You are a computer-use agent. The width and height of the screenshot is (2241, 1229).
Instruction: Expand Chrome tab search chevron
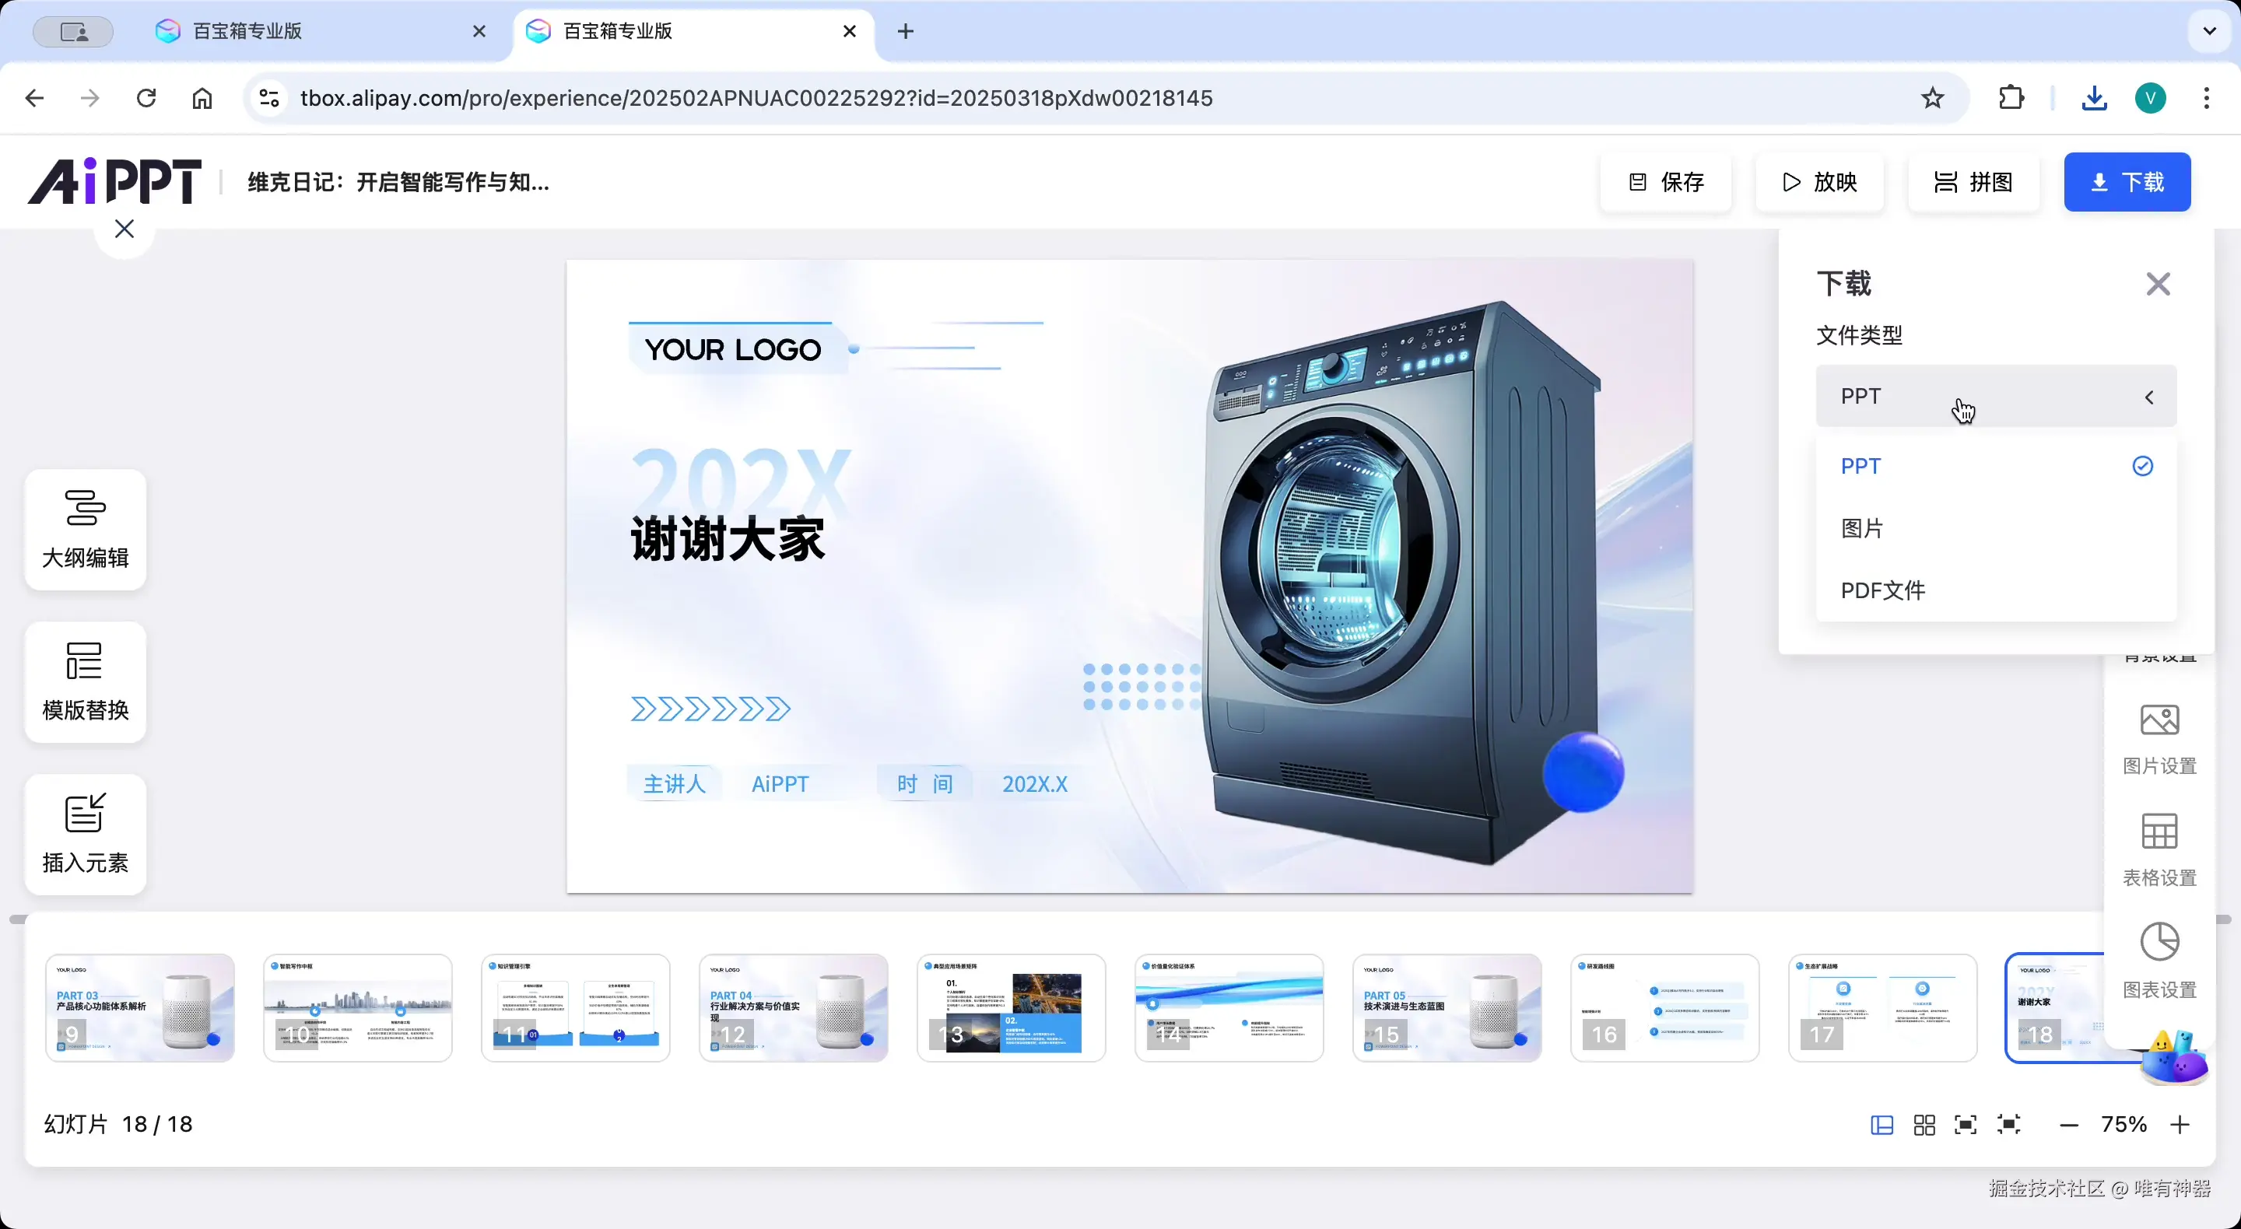pyautogui.click(x=2209, y=31)
